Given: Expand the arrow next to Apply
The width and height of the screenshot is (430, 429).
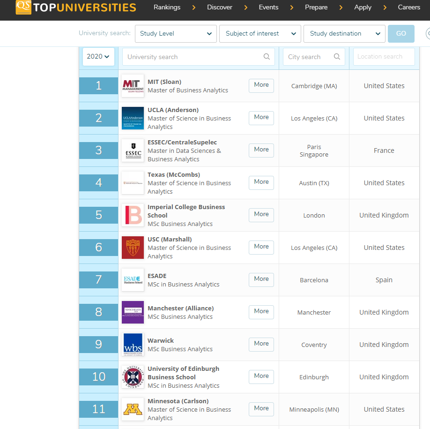Looking at the screenshot, I should 385,8.
